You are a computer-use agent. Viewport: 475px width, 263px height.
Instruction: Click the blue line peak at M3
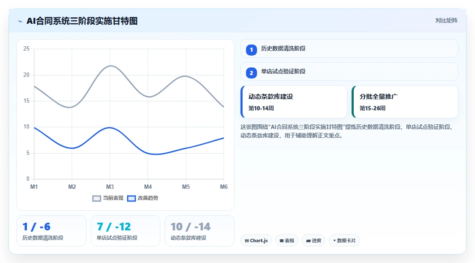click(110, 128)
